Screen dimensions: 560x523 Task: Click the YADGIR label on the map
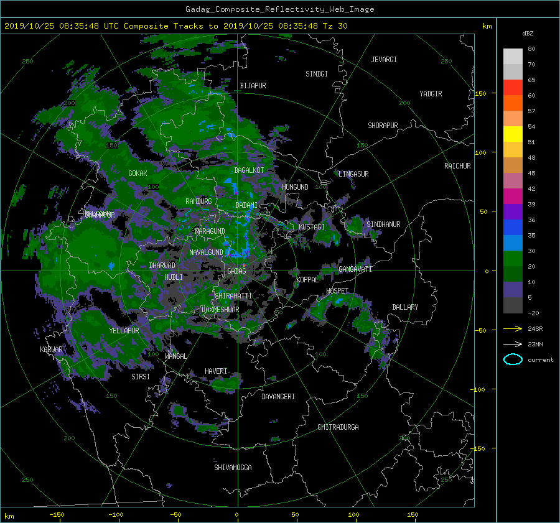[431, 94]
